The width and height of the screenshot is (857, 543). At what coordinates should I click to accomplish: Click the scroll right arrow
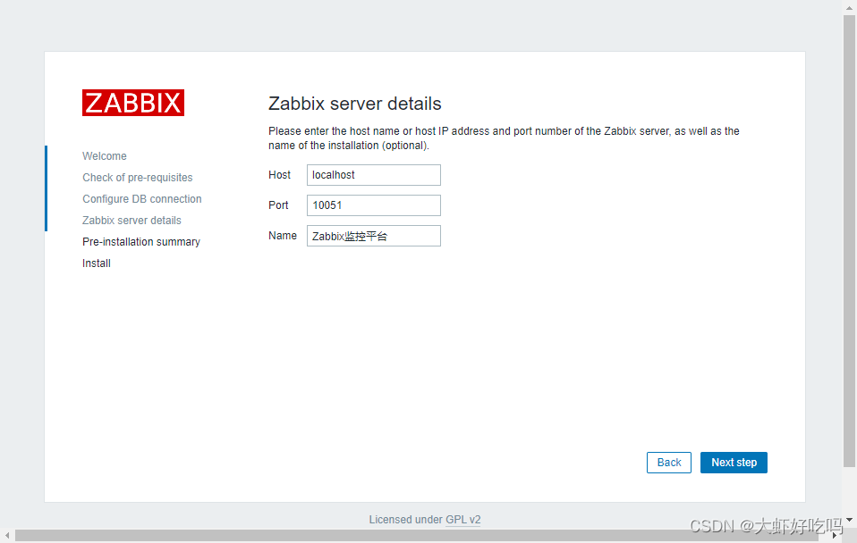click(835, 535)
